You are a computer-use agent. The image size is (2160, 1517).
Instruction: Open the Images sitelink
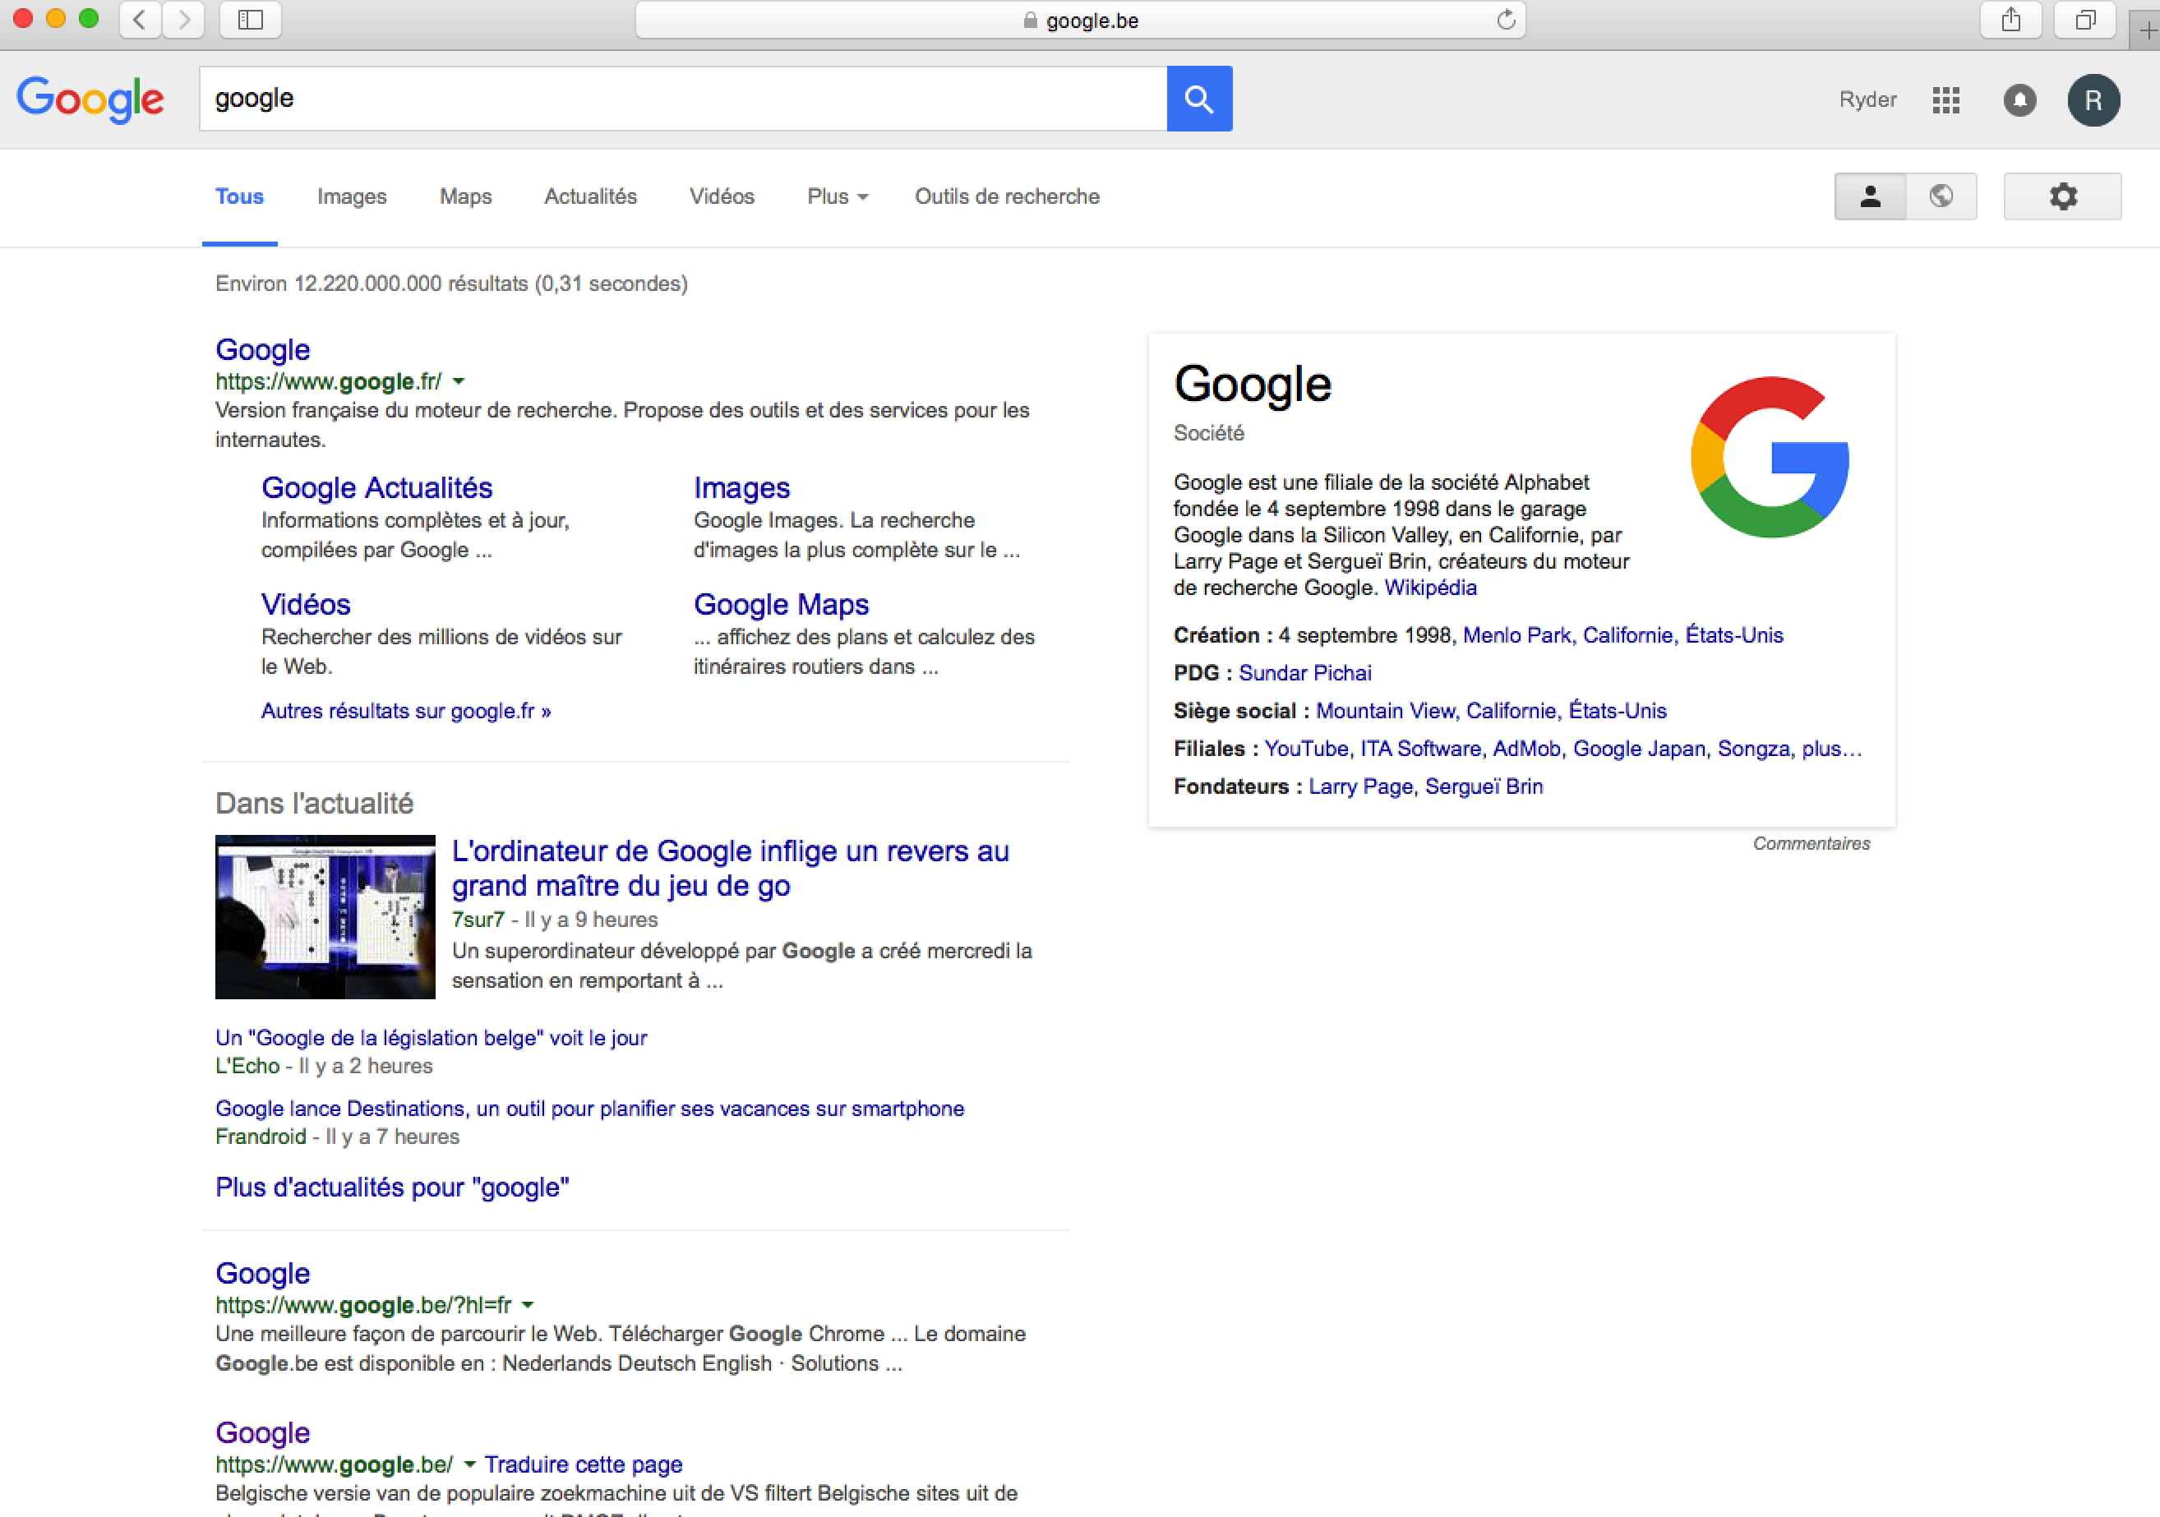(741, 488)
